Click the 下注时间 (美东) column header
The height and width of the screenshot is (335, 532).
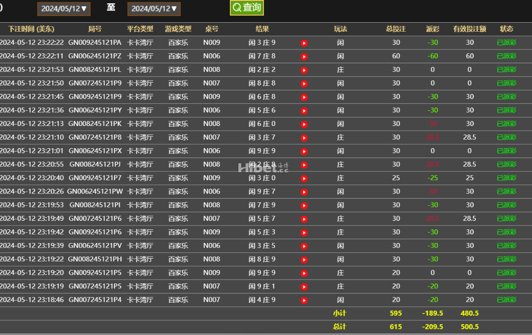tap(31, 29)
